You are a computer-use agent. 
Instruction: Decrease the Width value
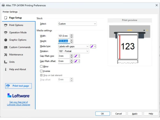tap(72, 37)
